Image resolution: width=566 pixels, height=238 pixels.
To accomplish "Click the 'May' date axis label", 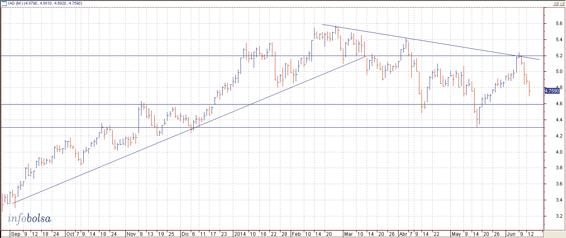I will (456, 234).
